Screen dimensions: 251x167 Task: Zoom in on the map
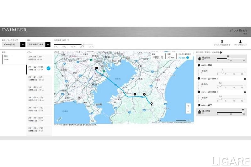tap(188, 106)
